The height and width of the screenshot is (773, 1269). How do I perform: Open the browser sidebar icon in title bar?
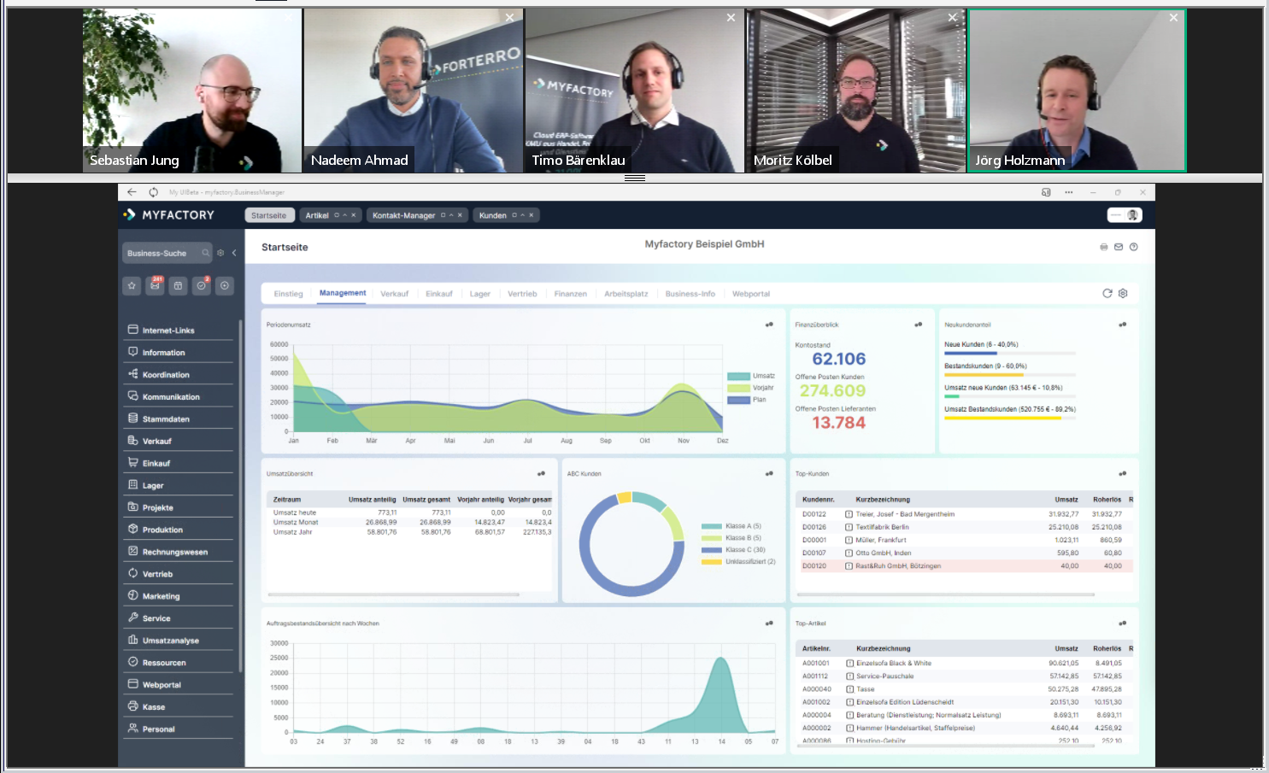(1046, 192)
